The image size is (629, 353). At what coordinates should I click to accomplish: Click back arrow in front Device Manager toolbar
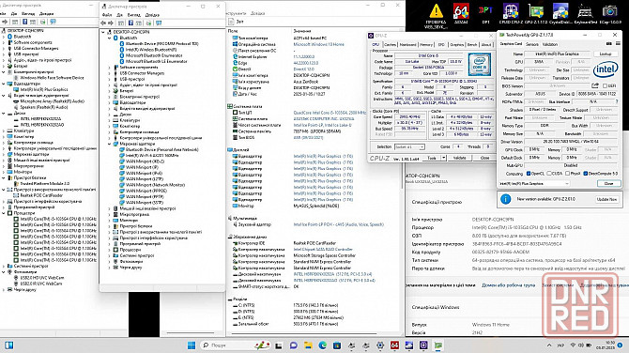103,23
